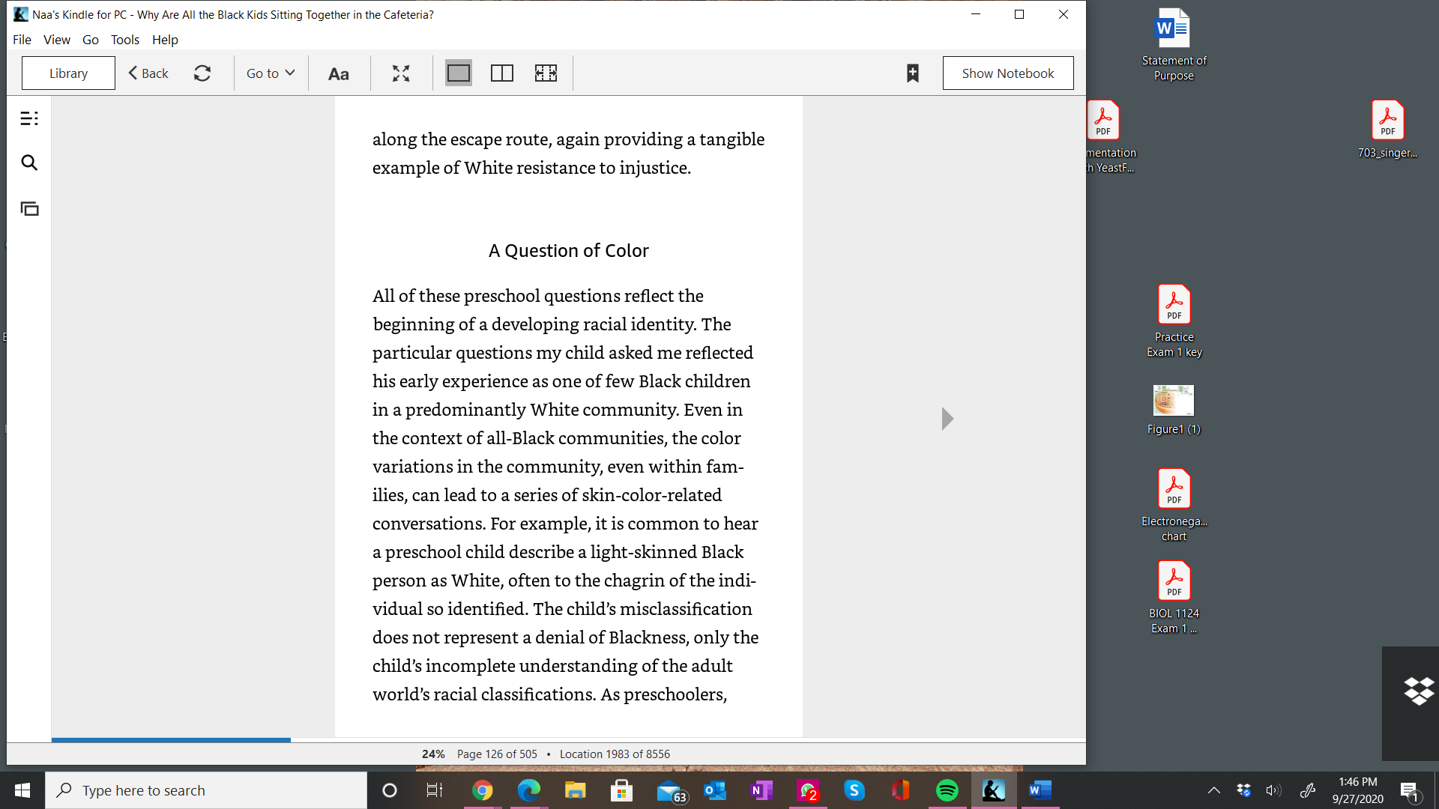1439x809 pixels.
Task: Click the Page 126 of 505 status text
Action: point(497,754)
